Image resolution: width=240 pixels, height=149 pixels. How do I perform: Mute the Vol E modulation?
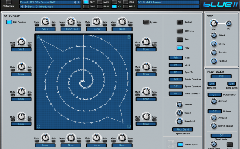click(13, 45)
